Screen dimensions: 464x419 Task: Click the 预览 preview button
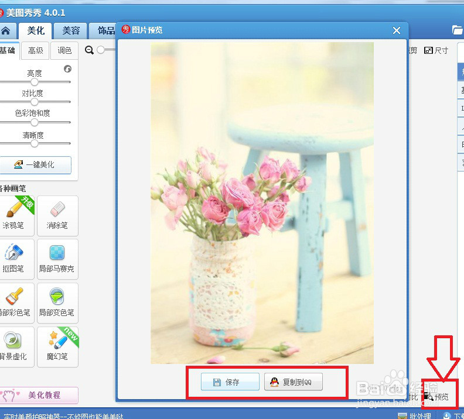pos(437,397)
